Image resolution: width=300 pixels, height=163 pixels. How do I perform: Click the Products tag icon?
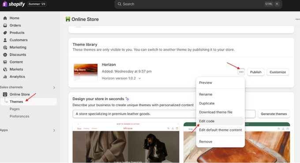(5, 33)
